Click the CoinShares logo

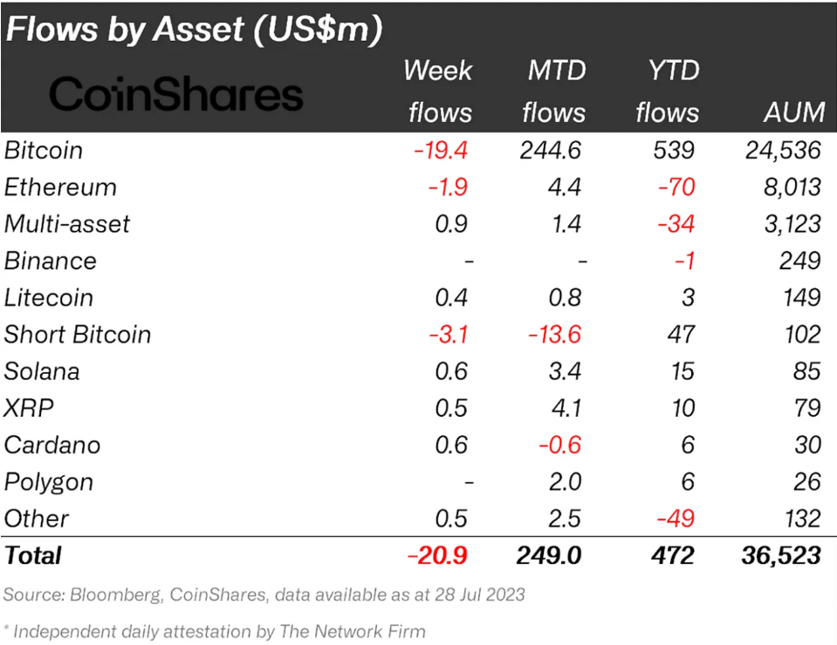tap(176, 94)
